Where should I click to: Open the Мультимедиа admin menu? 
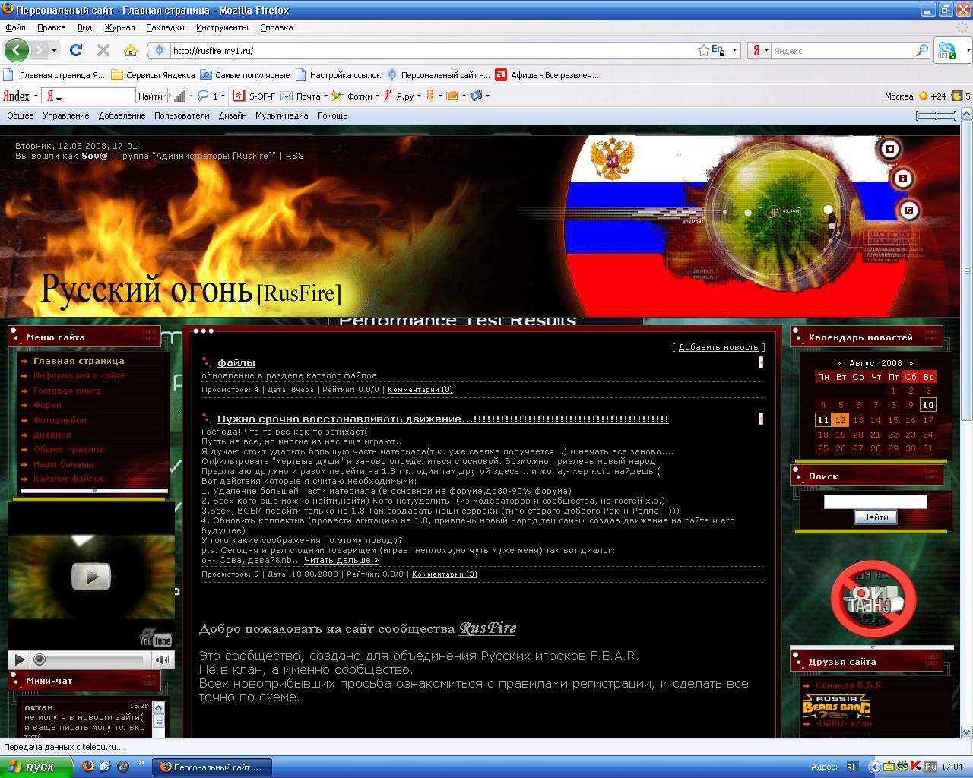click(281, 115)
